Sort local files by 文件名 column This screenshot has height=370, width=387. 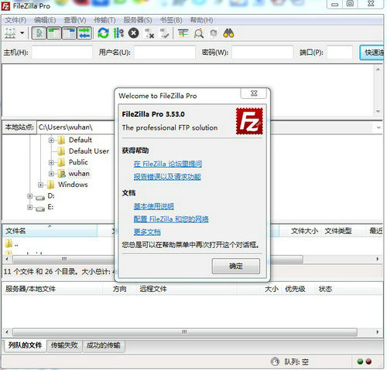coord(50,231)
